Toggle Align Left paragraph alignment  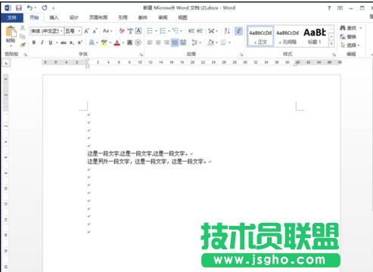point(150,42)
